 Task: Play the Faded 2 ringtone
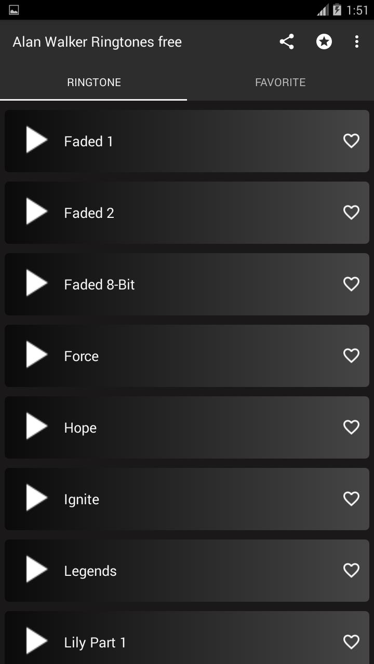[x=36, y=212]
